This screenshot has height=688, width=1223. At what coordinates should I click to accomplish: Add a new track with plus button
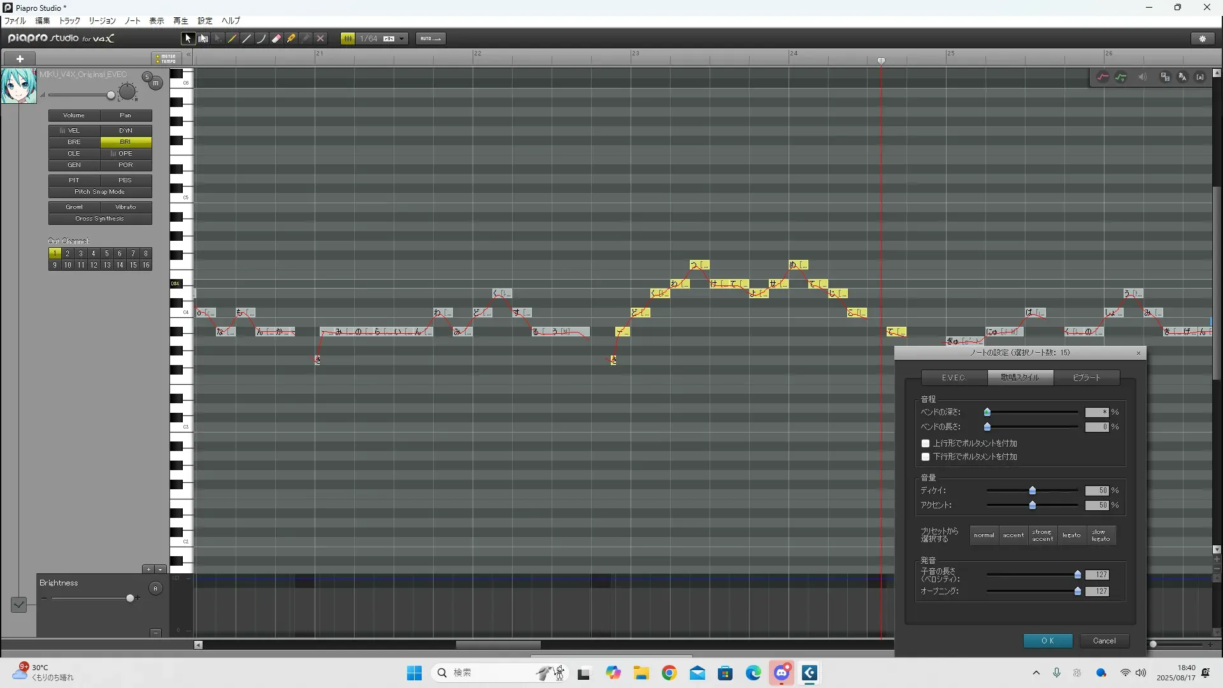click(x=20, y=59)
